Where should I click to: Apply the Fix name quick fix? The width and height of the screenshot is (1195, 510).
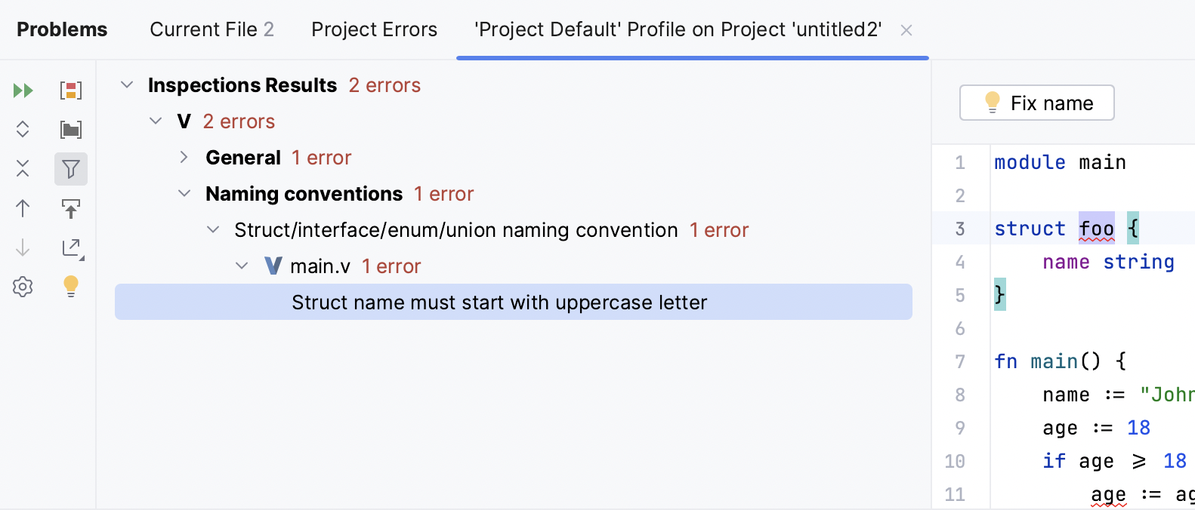click(x=1036, y=103)
